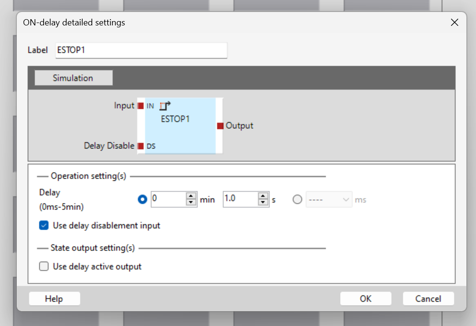The height and width of the screenshot is (326, 476).
Task: Open the Simulation tab
Action: pos(73,78)
